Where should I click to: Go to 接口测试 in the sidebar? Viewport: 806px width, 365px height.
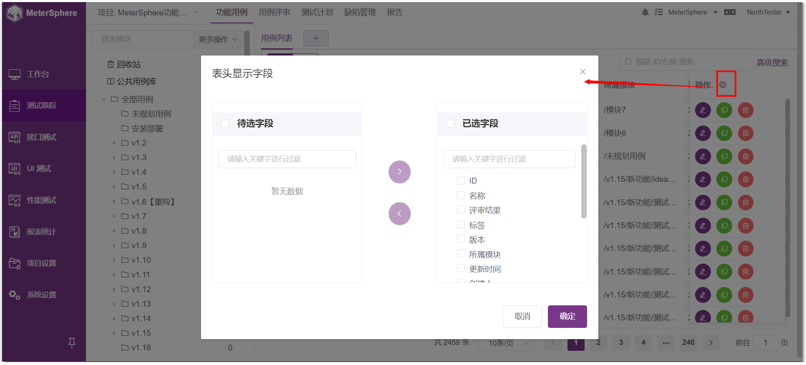coord(44,137)
